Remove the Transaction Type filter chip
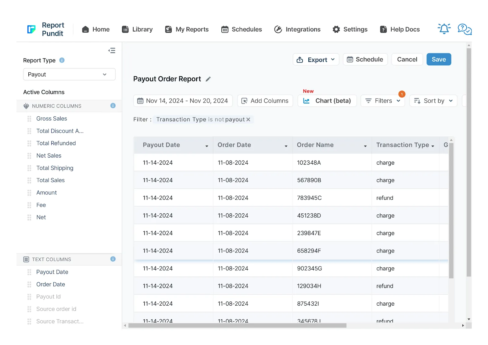This screenshot has height=345, width=488. click(248, 119)
